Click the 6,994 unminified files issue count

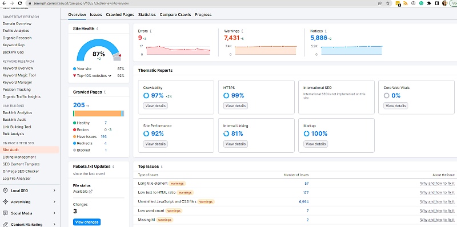tap(304, 201)
